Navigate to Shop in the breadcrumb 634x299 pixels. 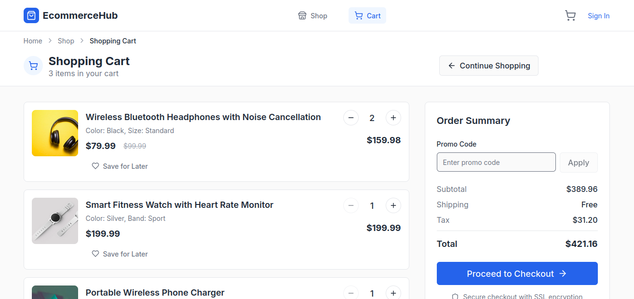(x=66, y=41)
